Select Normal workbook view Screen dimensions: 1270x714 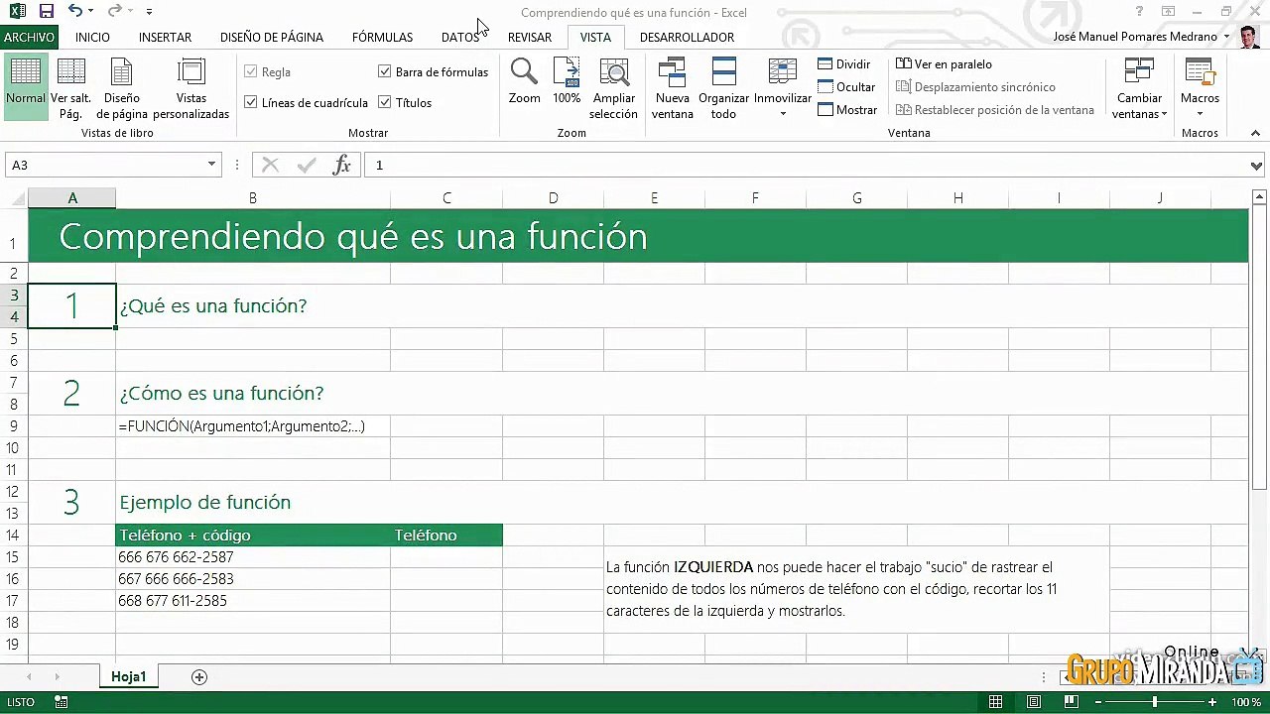coord(26,86)
